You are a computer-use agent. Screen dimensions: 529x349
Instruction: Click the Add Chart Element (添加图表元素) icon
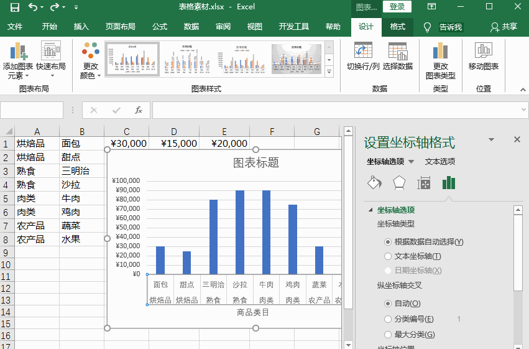(18, 51)
